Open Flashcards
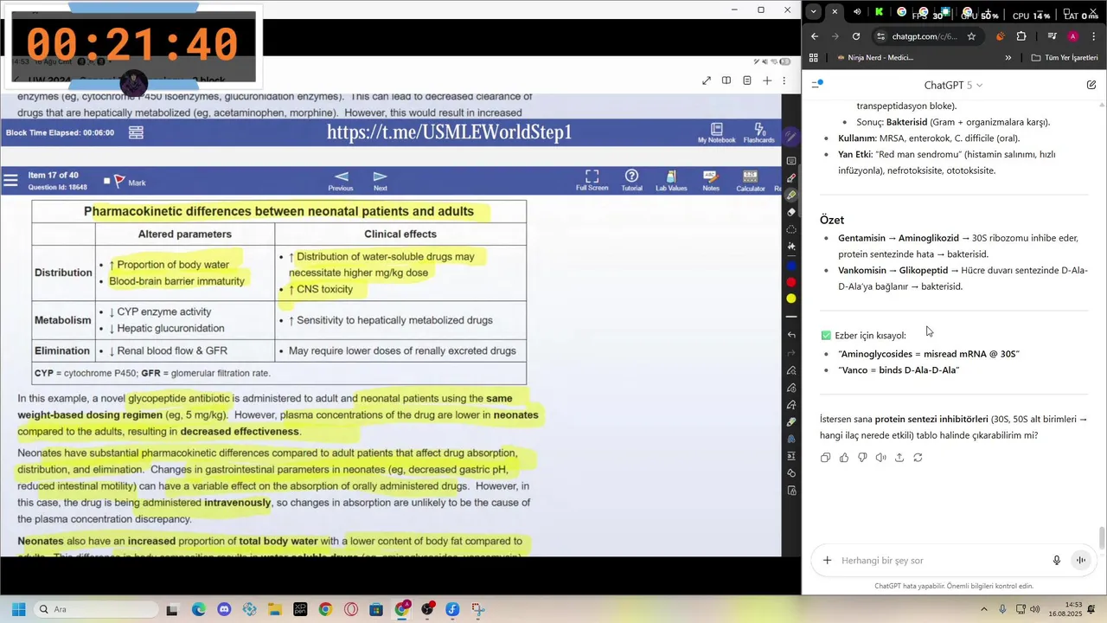Viewport: 1107px width, 623px height. tap(759, 133)
